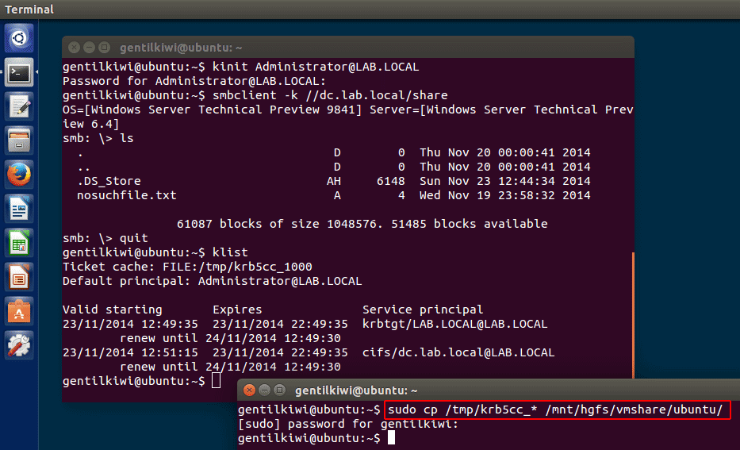Click the '.DS_Store' file entry
The width and height of the screenshot is (740, 450).
pyautogui.click(x=109, y=181)
